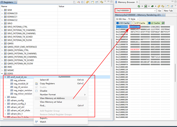Image resolution: width=177 pixels, height=127 pixels.
Task: Click the Memory Browser tab icon
Action: click(x=116, y=2)
